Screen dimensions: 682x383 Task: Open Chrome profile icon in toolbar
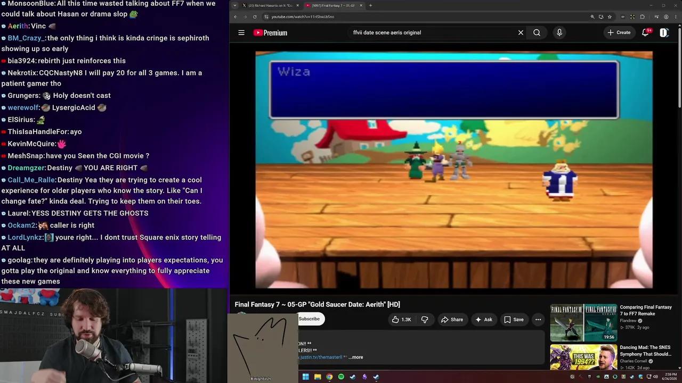coord(666,16)
